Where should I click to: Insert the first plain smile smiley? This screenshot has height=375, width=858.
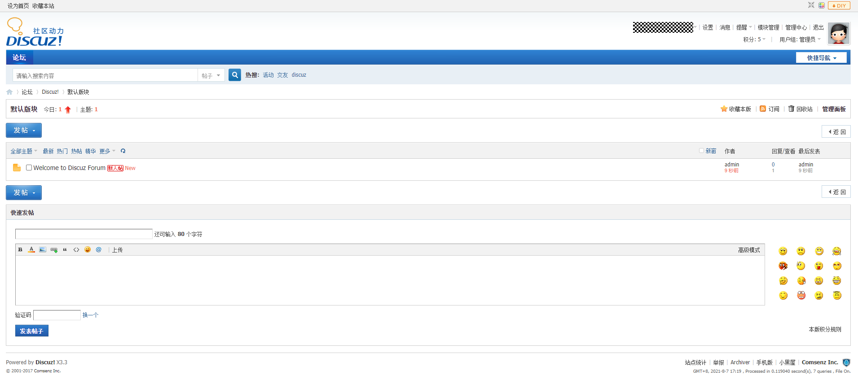coord(783,251)
